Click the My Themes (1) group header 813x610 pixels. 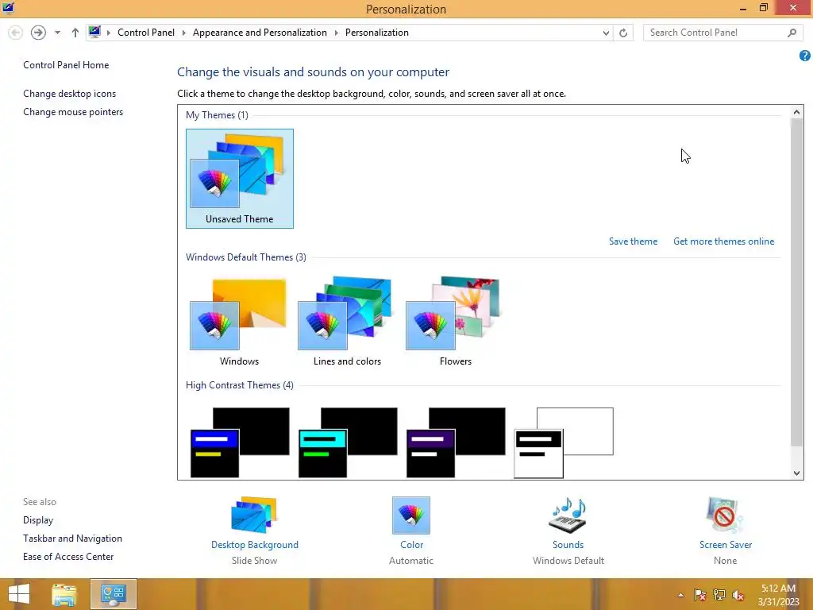pos(217,114)
